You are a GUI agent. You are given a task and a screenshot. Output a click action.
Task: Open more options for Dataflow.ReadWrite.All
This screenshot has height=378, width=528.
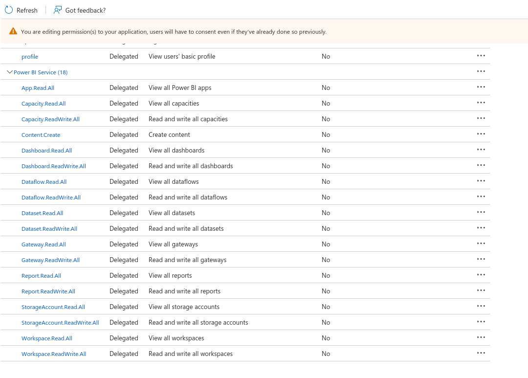click(x=481, y=197)
